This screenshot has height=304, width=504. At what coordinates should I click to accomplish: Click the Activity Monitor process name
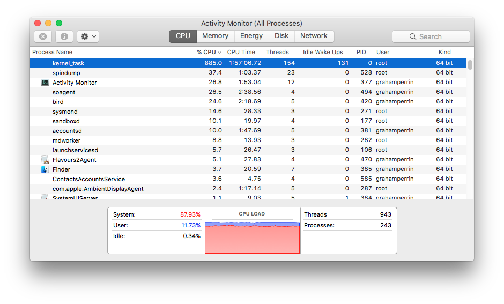[x=75, y=83]
